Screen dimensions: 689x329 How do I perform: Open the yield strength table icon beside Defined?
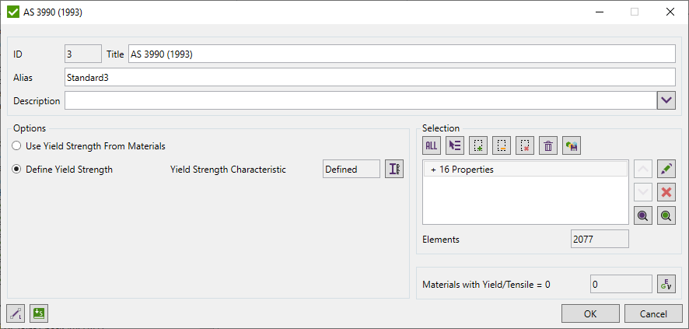click(394, 169)
